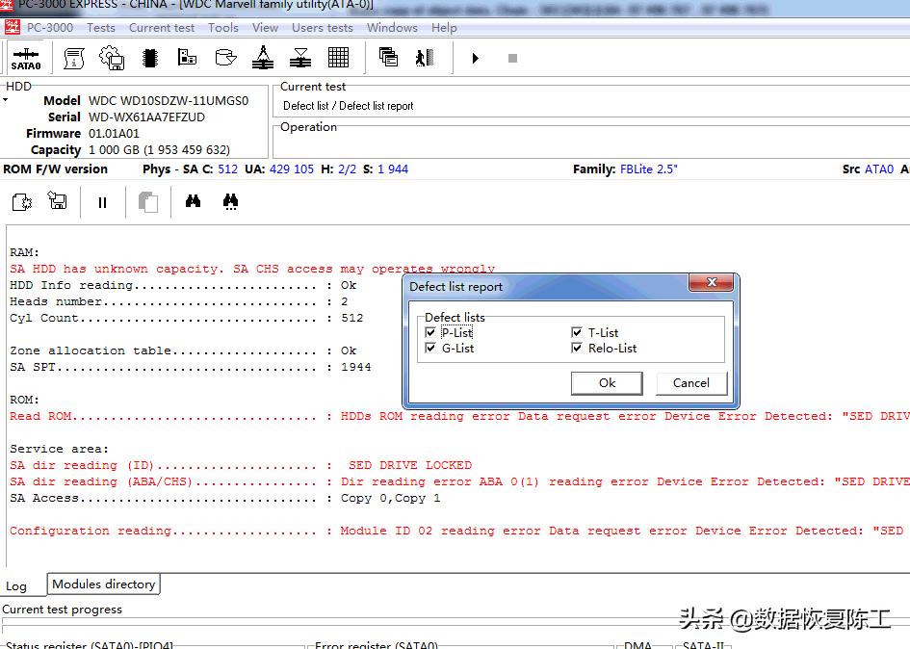This screenshot has height=649, width=910.
Task: Cancel the Defect list report dialog
Action: coord(690,383)
